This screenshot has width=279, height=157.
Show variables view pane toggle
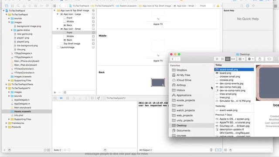coord(217,150)
